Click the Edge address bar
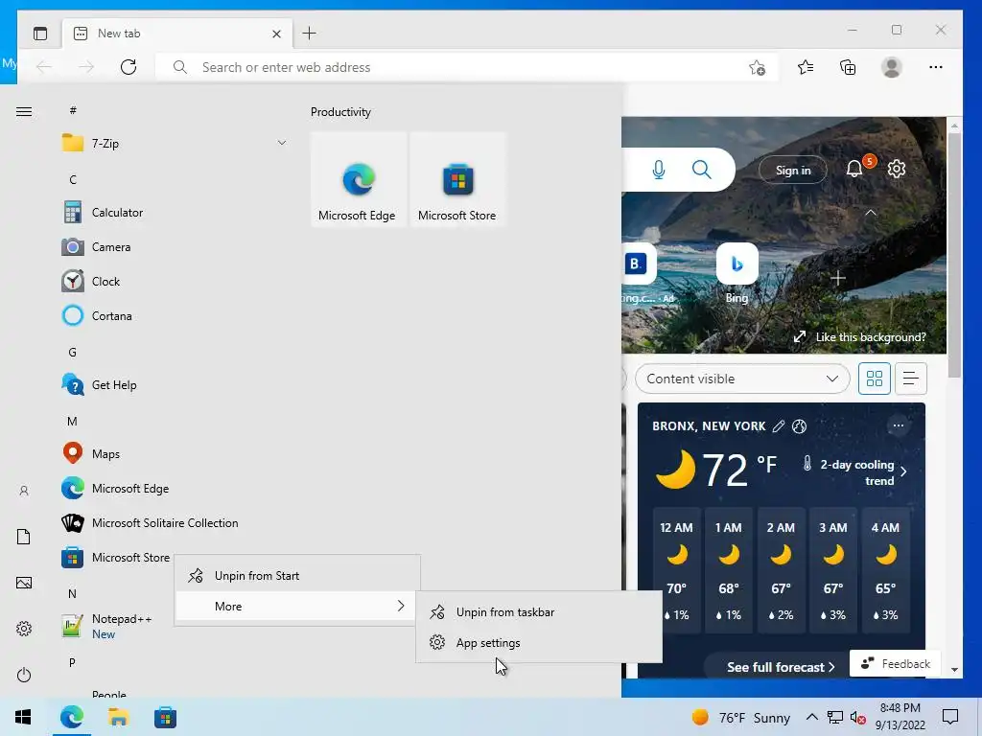 click(467, 67)
